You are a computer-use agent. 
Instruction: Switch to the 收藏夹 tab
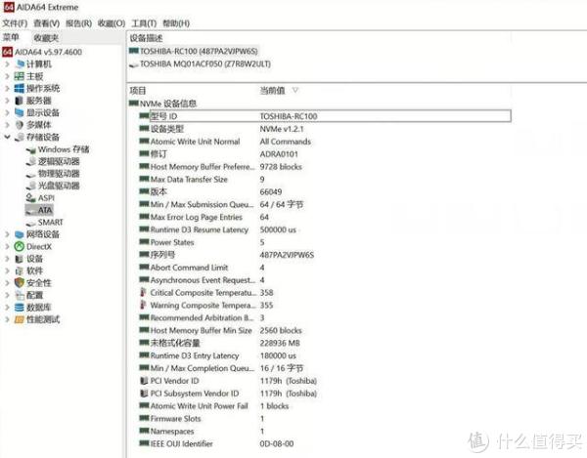pos(46,38)
